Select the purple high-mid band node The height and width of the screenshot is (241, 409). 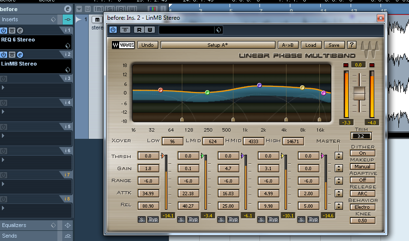tap(259, 85)
